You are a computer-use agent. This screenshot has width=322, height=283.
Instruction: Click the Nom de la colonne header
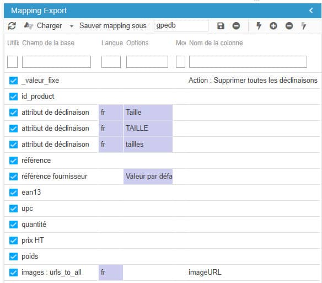click(x=216, y=43)
